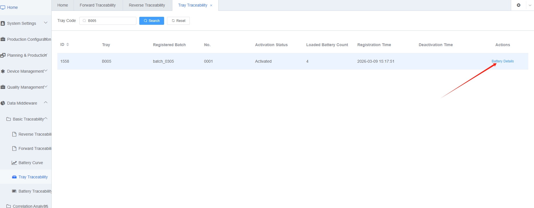534x208 pixels.
Task: Collapse the Data Middleware menu
Action: [46, 103]
